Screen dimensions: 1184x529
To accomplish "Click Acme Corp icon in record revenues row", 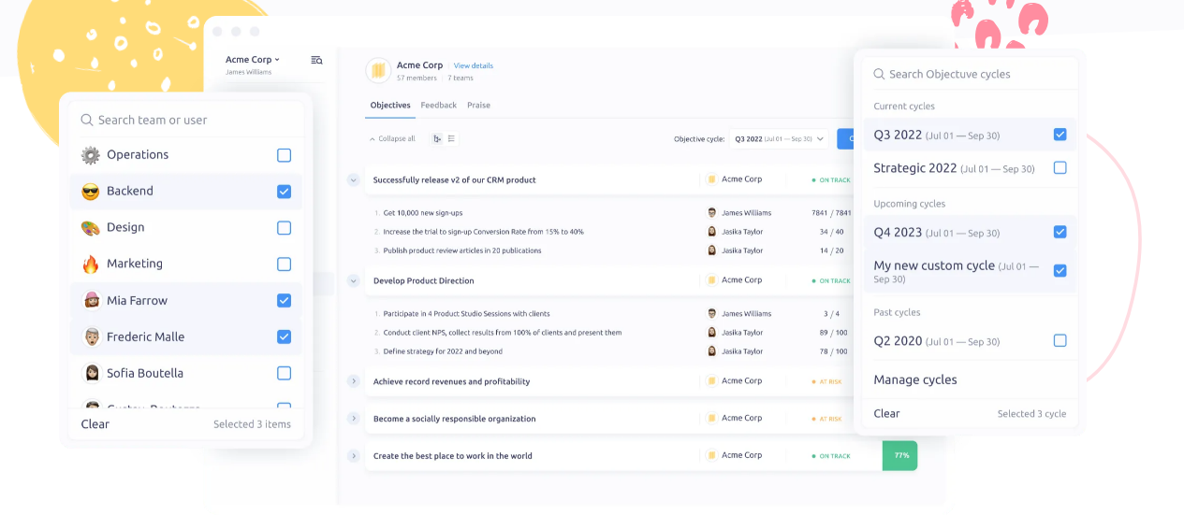I will tap(712, 381).
